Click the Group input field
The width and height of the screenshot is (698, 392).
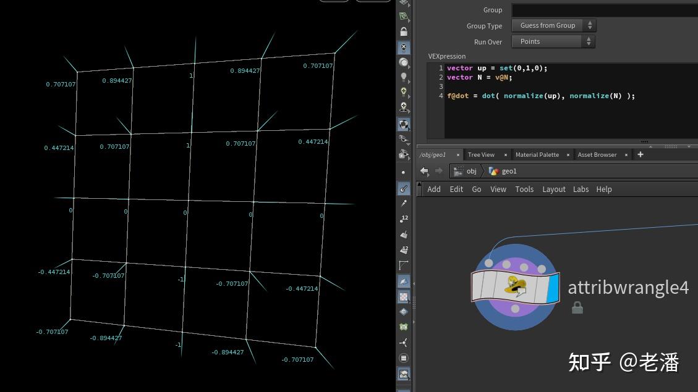[x=605, y=10]
